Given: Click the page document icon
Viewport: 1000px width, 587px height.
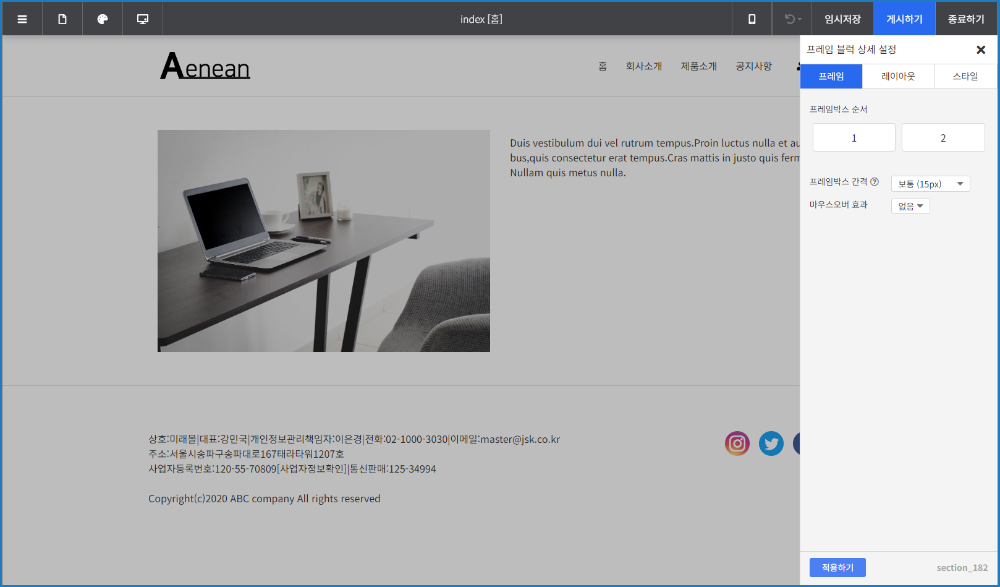Looking at the screenshot, I should (x=62, y=19).
